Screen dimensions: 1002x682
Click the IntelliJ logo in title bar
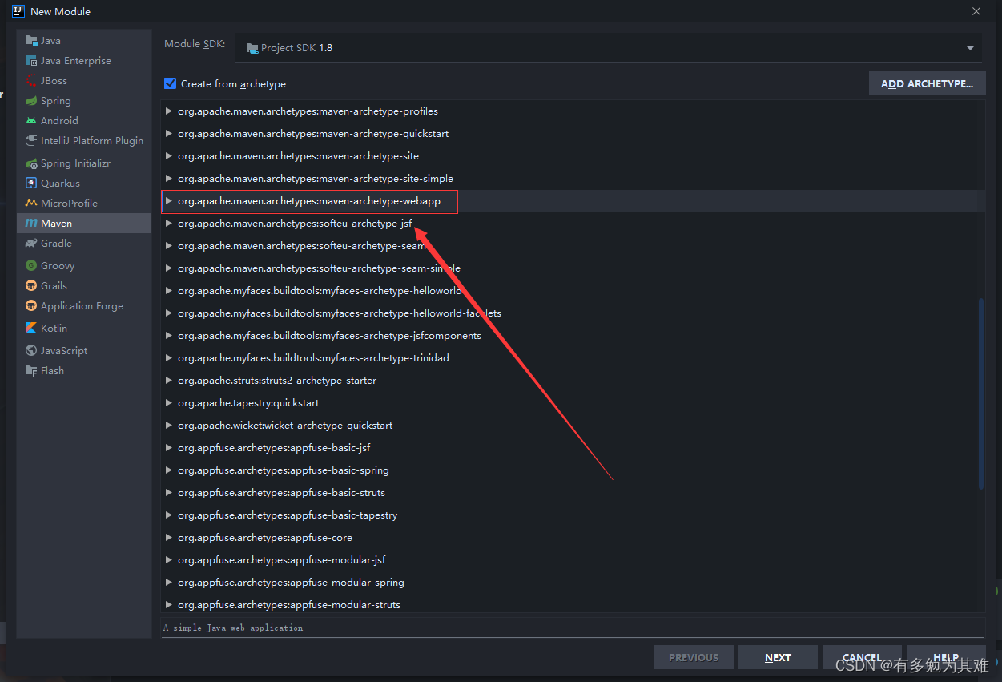[x=18, y=11]
